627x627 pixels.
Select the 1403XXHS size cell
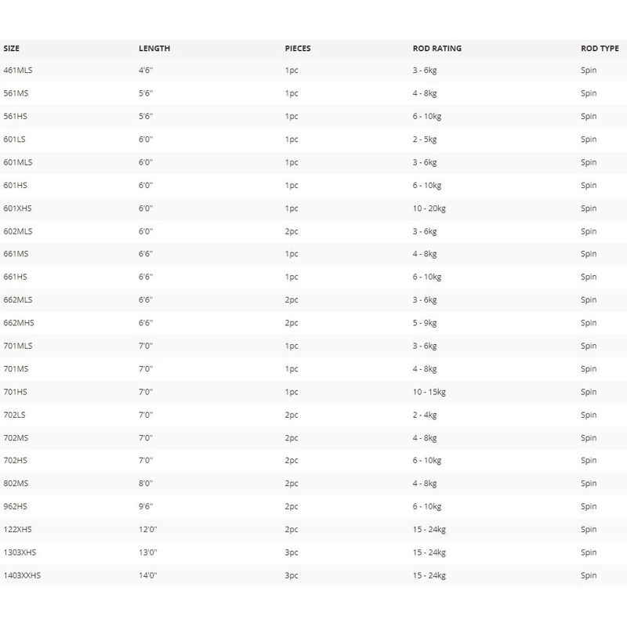coord(22,575)
